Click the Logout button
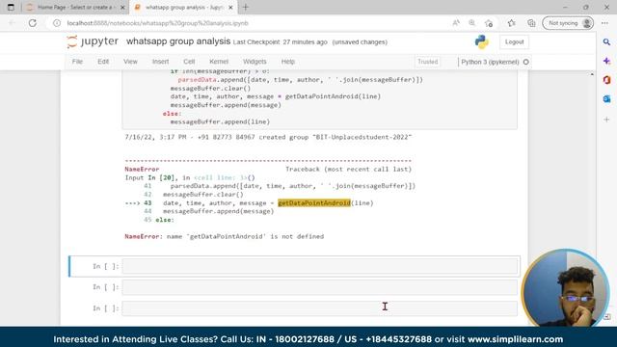This screenshot has width=617, height=347. (x=514, y=41)
